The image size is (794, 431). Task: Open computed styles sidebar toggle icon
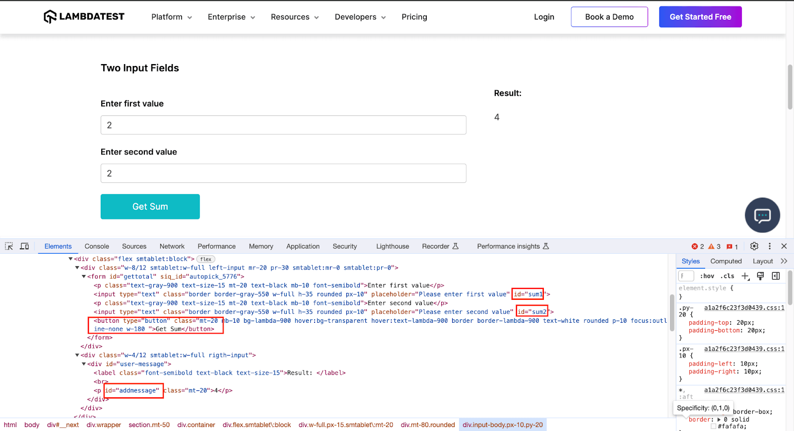776,276
